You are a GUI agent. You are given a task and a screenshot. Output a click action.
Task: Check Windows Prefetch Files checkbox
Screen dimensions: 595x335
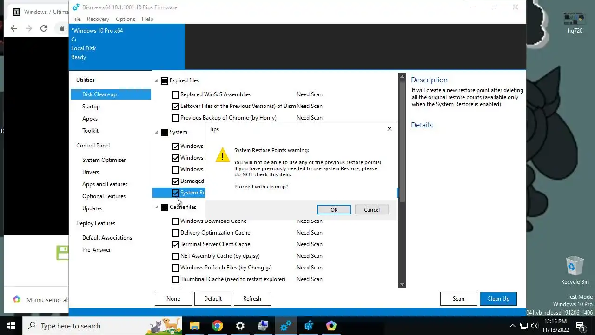click(x=176, y=268)
